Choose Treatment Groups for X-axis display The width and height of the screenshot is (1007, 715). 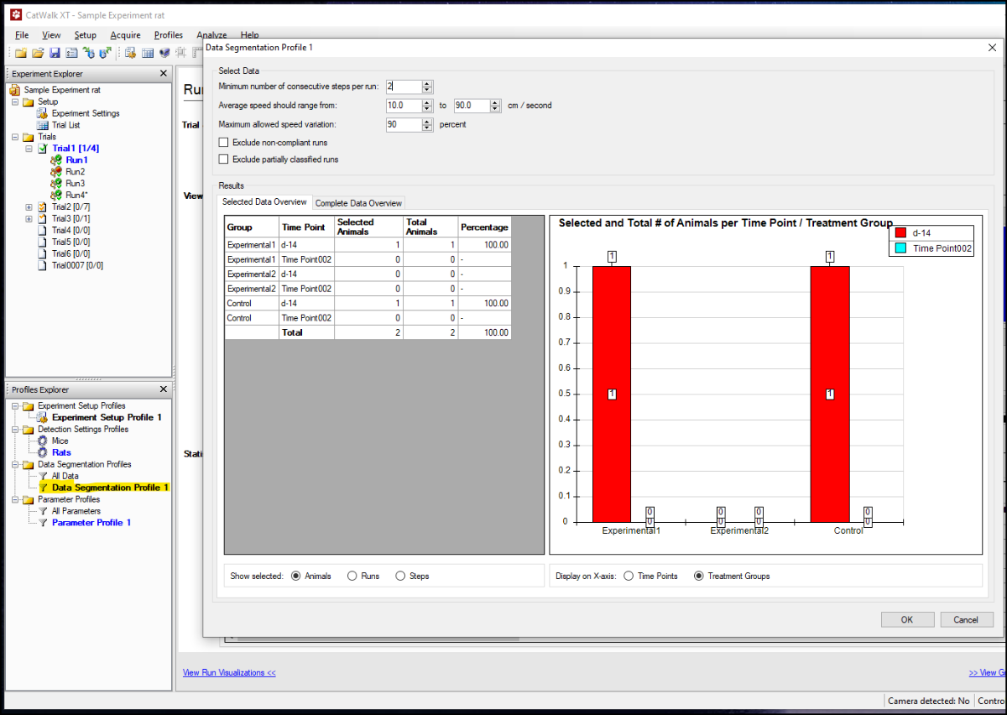(x=698, y=576)
